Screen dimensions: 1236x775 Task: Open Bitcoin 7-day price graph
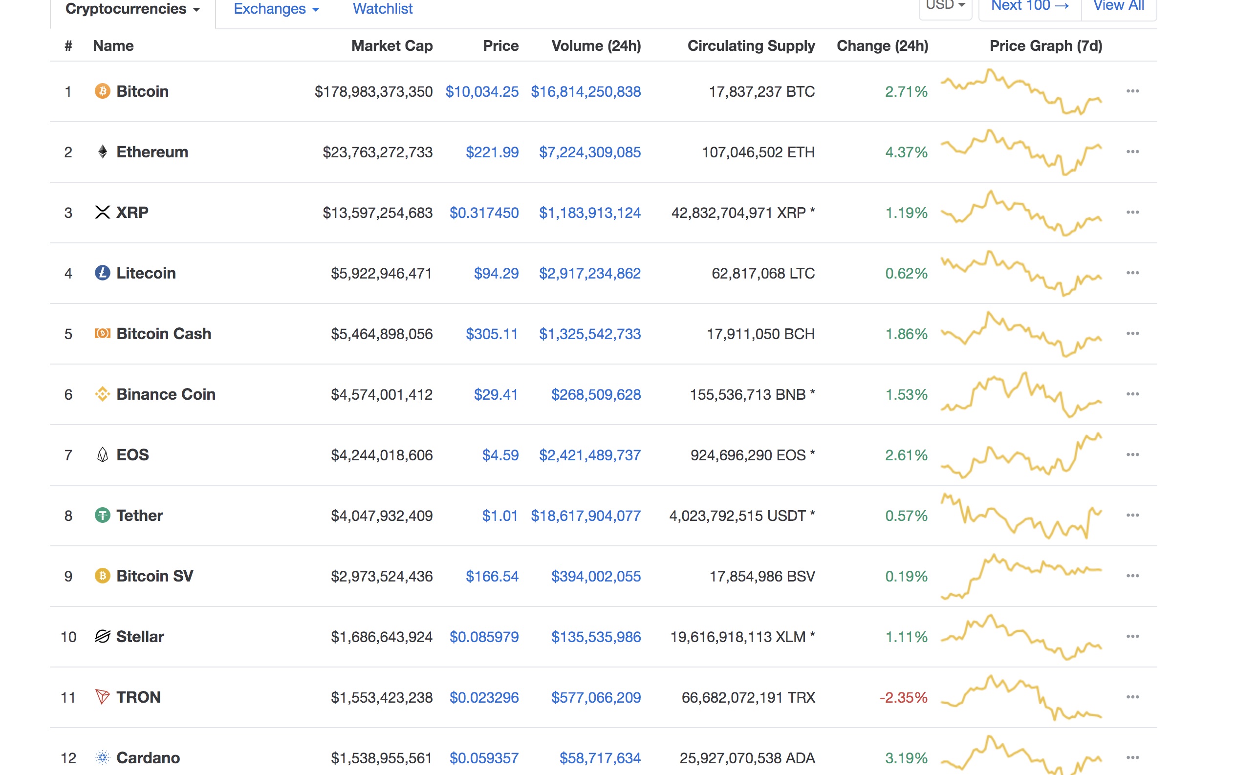[1021, 91]
